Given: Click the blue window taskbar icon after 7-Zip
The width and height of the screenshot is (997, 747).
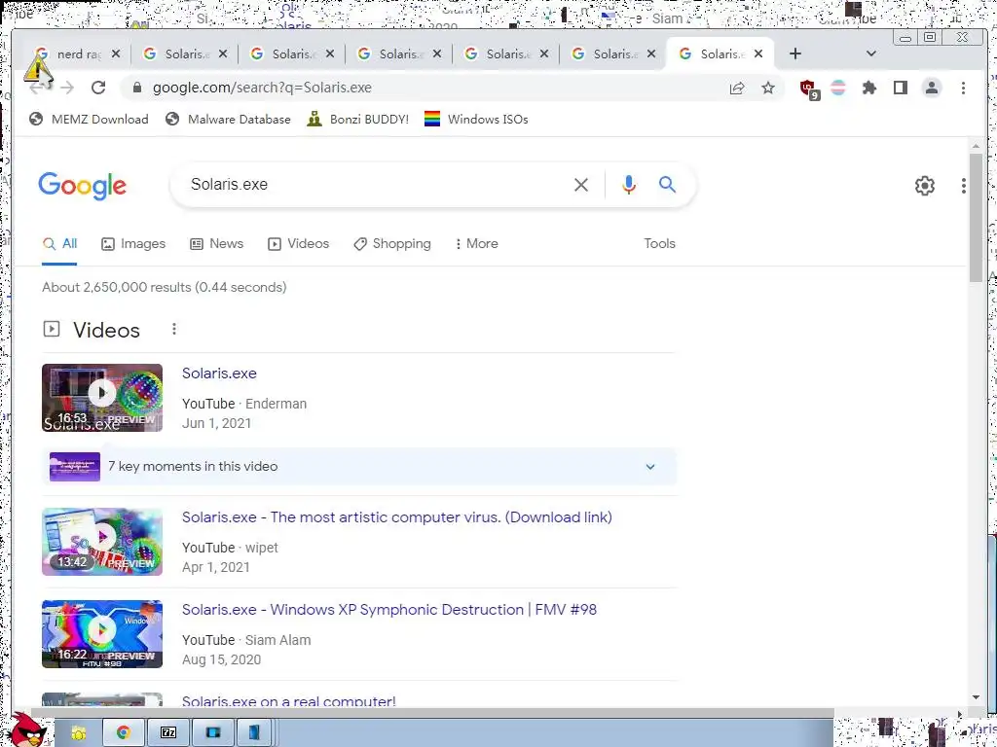Looking at the screenshot, I should click(x=213, y=733).
